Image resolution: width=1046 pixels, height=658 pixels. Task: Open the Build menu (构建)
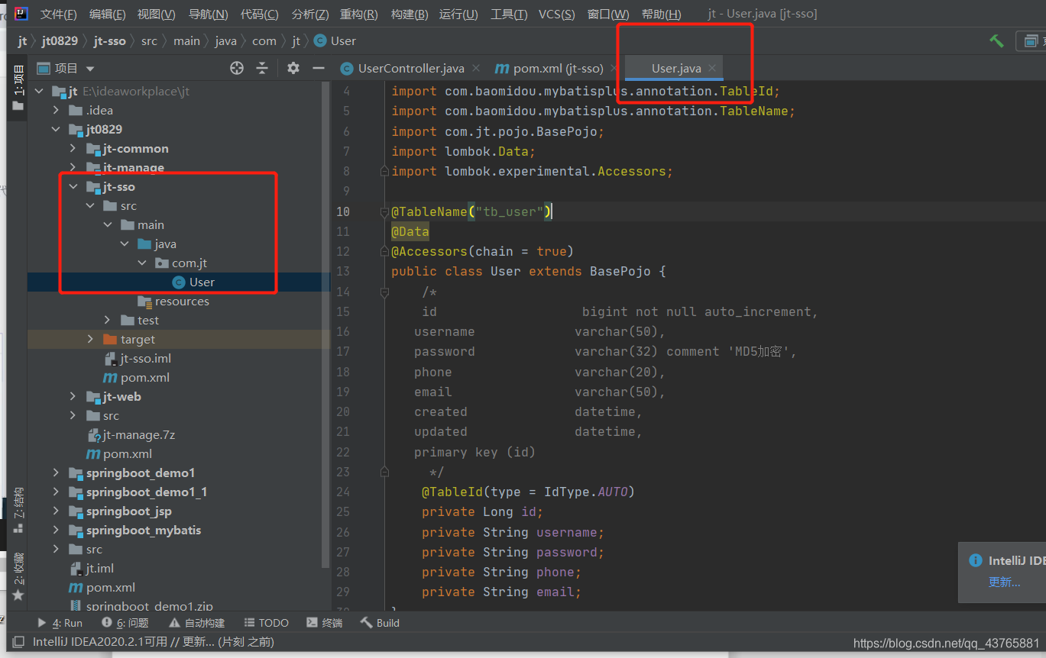pos(410,15)
